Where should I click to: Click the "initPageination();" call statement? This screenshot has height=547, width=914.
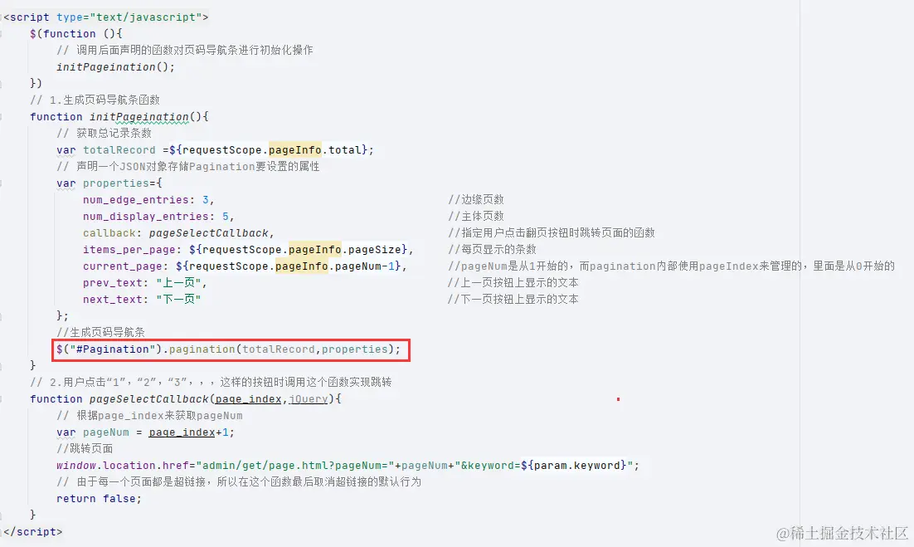pos(115,66)
